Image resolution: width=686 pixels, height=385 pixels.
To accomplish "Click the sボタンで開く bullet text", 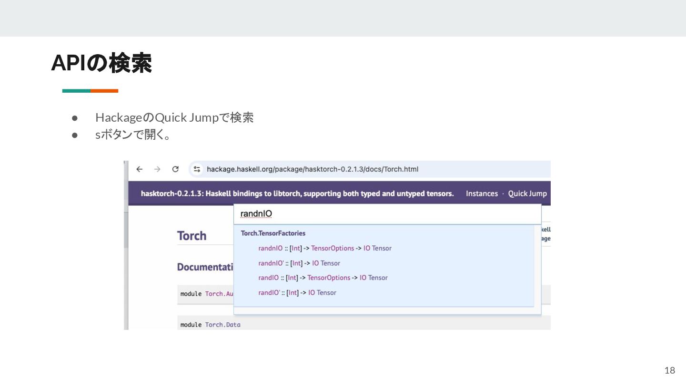I will [133, 135].
